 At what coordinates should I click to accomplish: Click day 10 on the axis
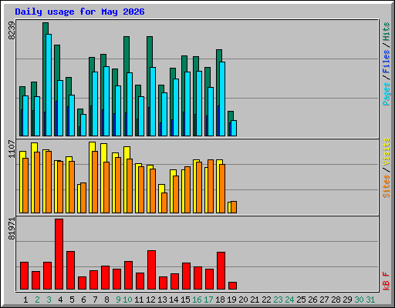[x=127, y=300]
